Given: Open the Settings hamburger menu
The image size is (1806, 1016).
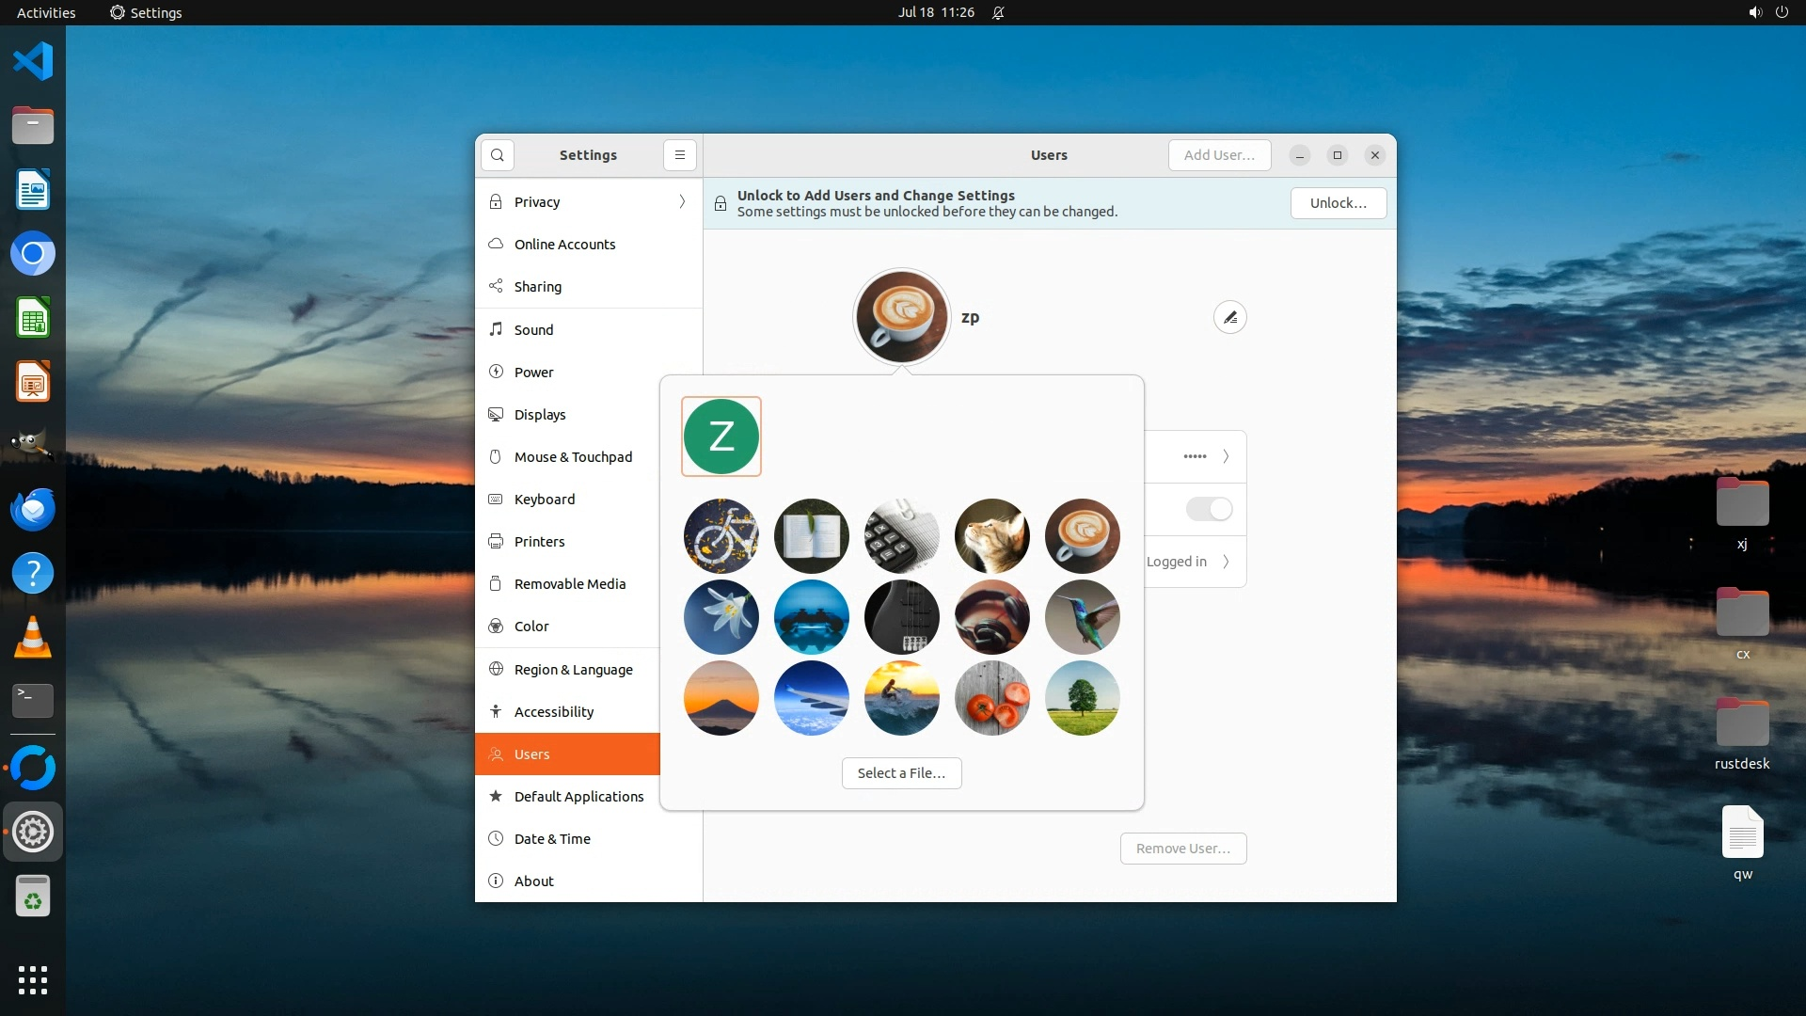Looking at the screenshot, I should [679, 155].
